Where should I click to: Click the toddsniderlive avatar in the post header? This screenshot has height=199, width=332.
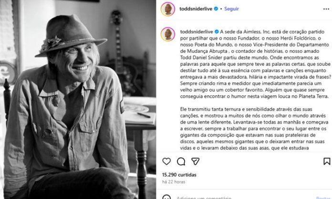pyautogui.click(x=168, y=9)
